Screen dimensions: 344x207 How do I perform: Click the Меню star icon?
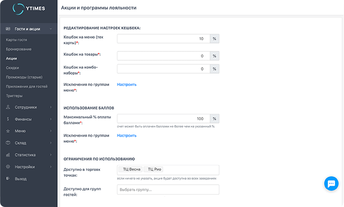8,131
